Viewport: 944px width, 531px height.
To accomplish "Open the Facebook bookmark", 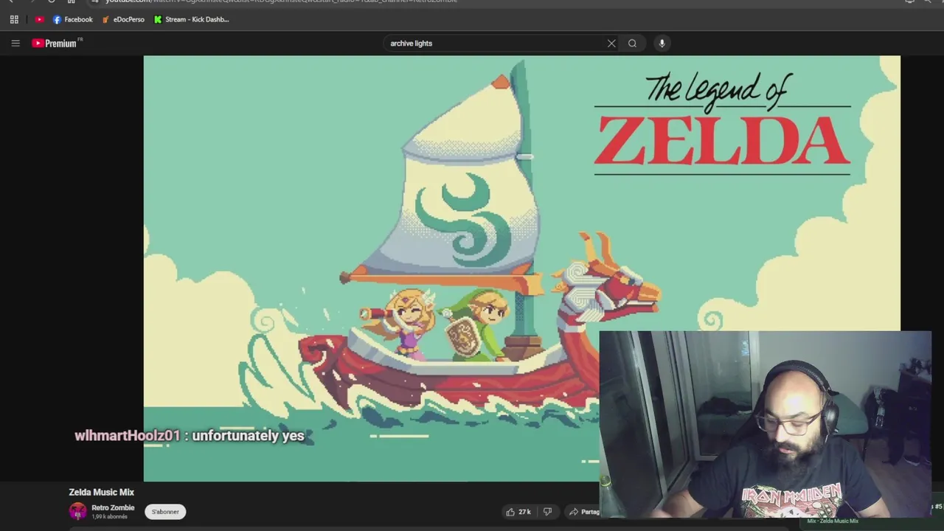I will (73, 20).
